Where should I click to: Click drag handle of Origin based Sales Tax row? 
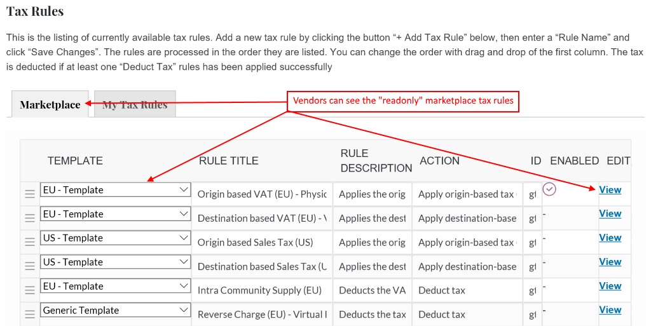tap(29, 242)
